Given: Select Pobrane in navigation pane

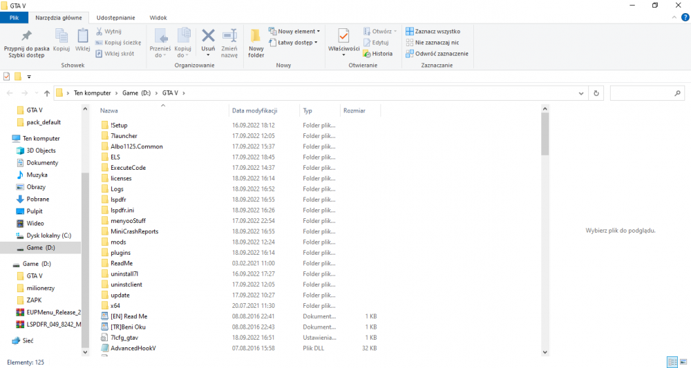Looking at the screenshot, I should click(x=32, y=199).
